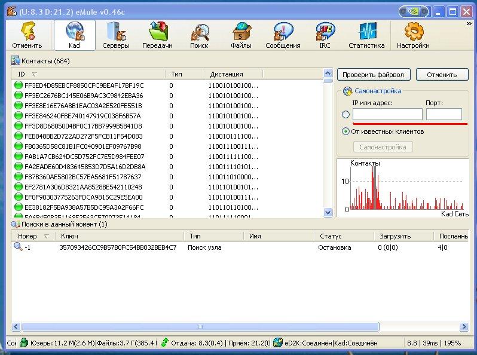Select contact row FAB1A7CB624DC5D752FC7E5D984FEE07
Screen dimensions: 477x355
167,157
